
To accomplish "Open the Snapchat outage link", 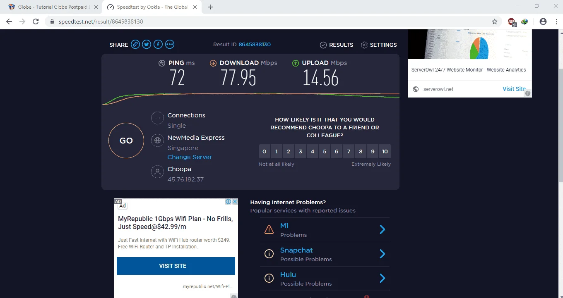I will click(x=296, y=250).
